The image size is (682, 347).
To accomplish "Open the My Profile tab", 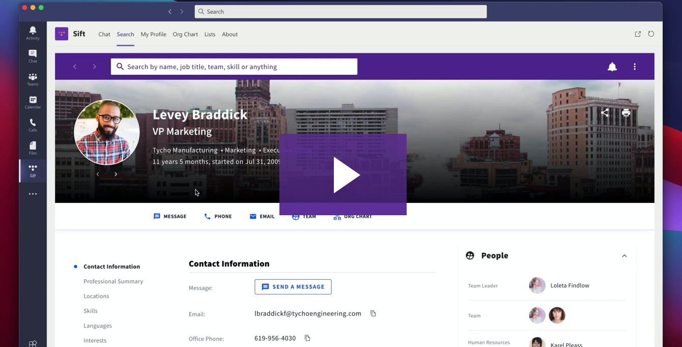I will [153, 34].
